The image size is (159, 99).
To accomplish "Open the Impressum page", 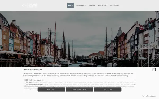I will coord(114,6).
